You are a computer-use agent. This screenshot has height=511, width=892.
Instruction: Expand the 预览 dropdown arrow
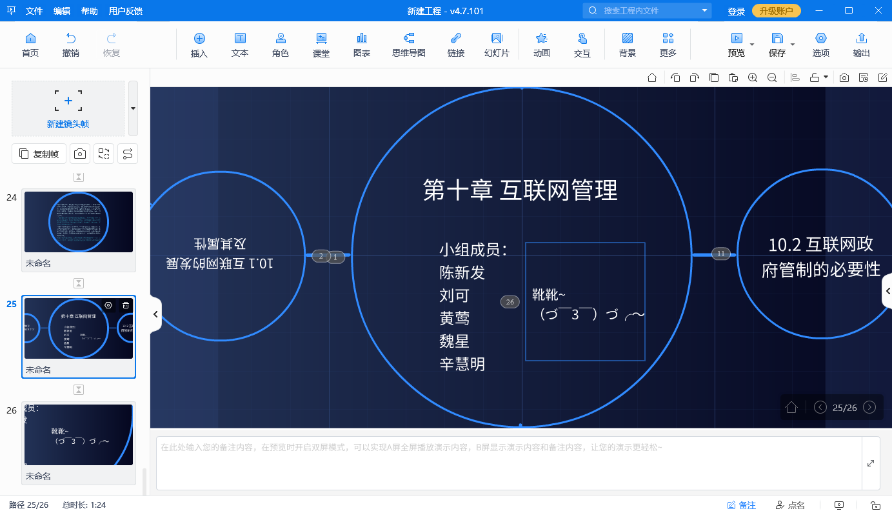(752, 45)
